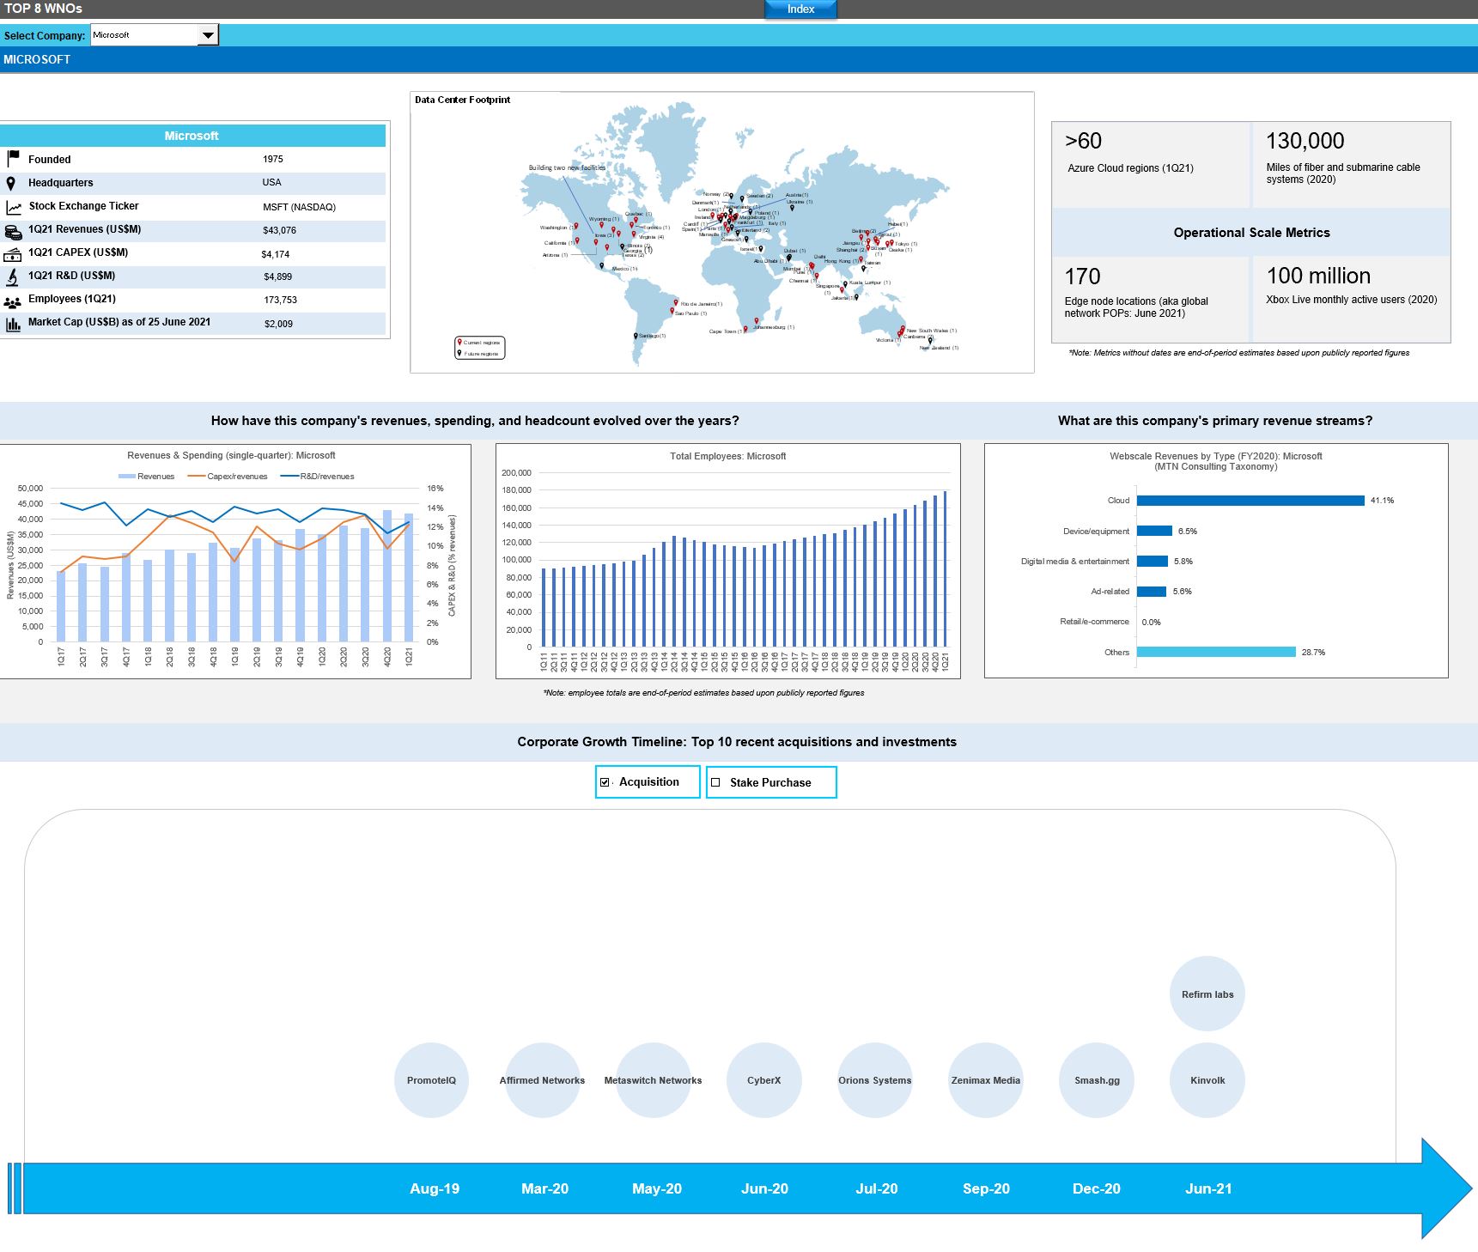Click the Others 28.7% revenue bar
This screenshot has width=1478, height=1252.
(1216, 653)
